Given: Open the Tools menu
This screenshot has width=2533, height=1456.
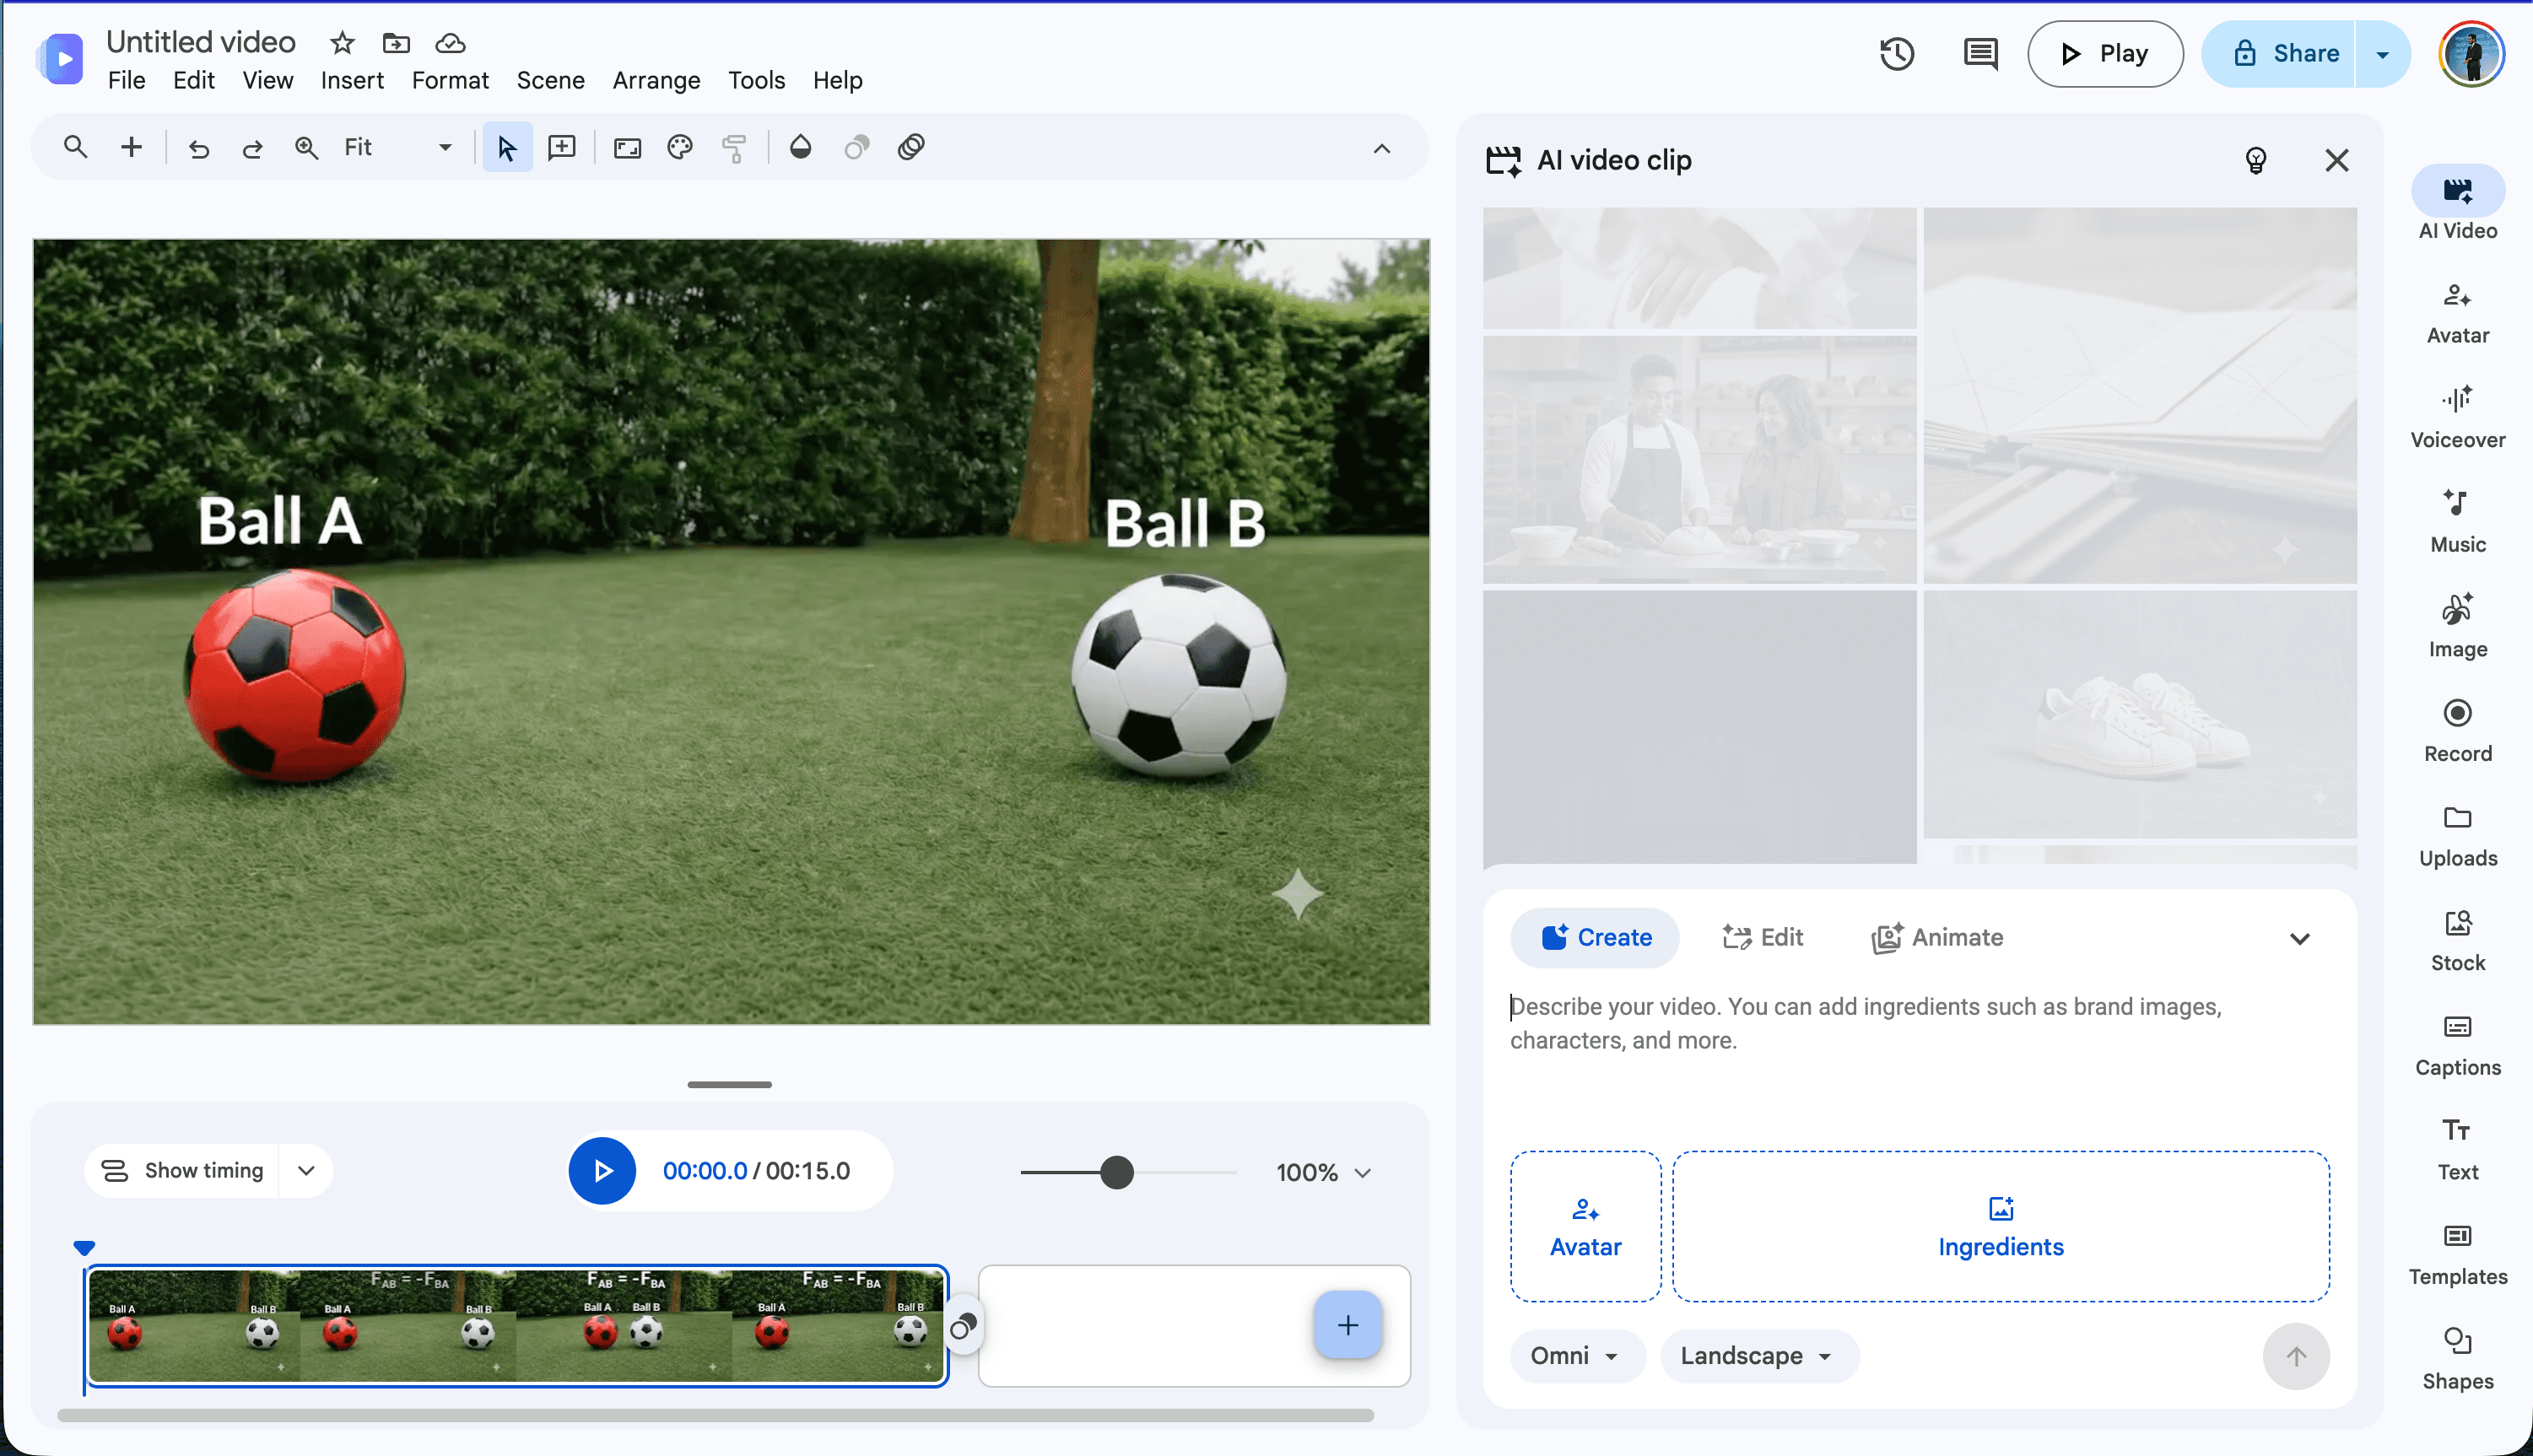Looking at the screenshot, I should click(x=756, y=80).
